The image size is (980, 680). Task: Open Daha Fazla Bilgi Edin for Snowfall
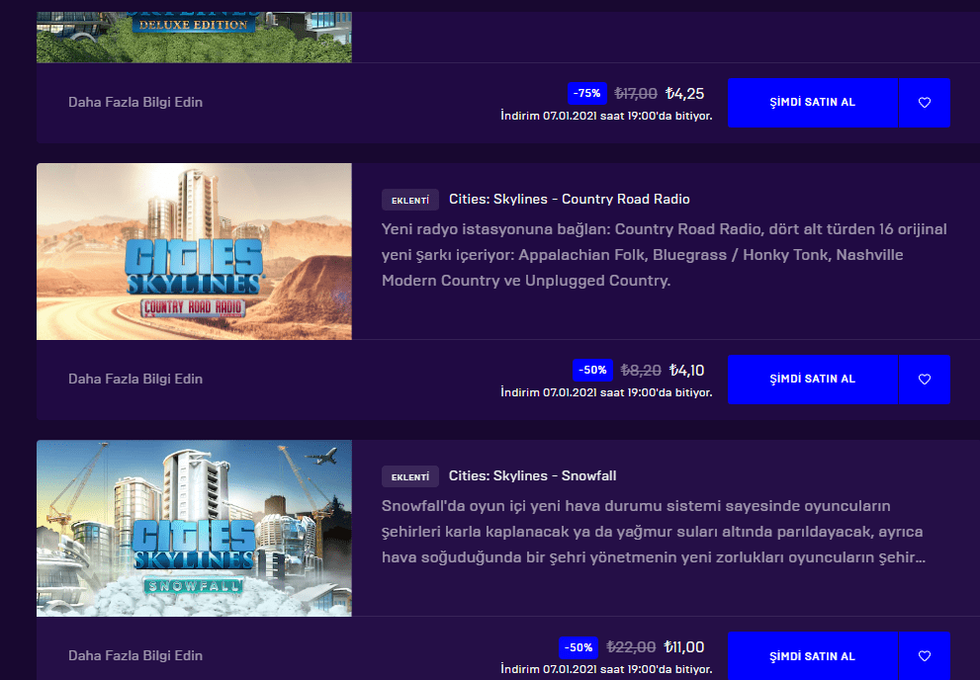tap(135, 655)
